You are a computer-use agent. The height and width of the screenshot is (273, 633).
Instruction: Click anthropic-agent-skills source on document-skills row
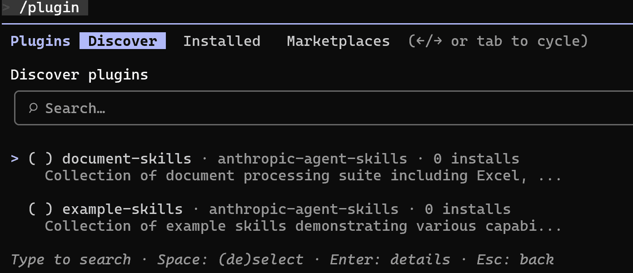point(312,159)
